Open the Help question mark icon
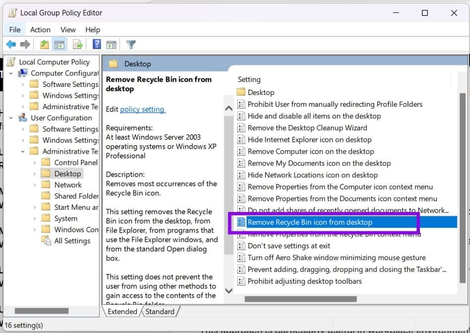 coord(97,44)
